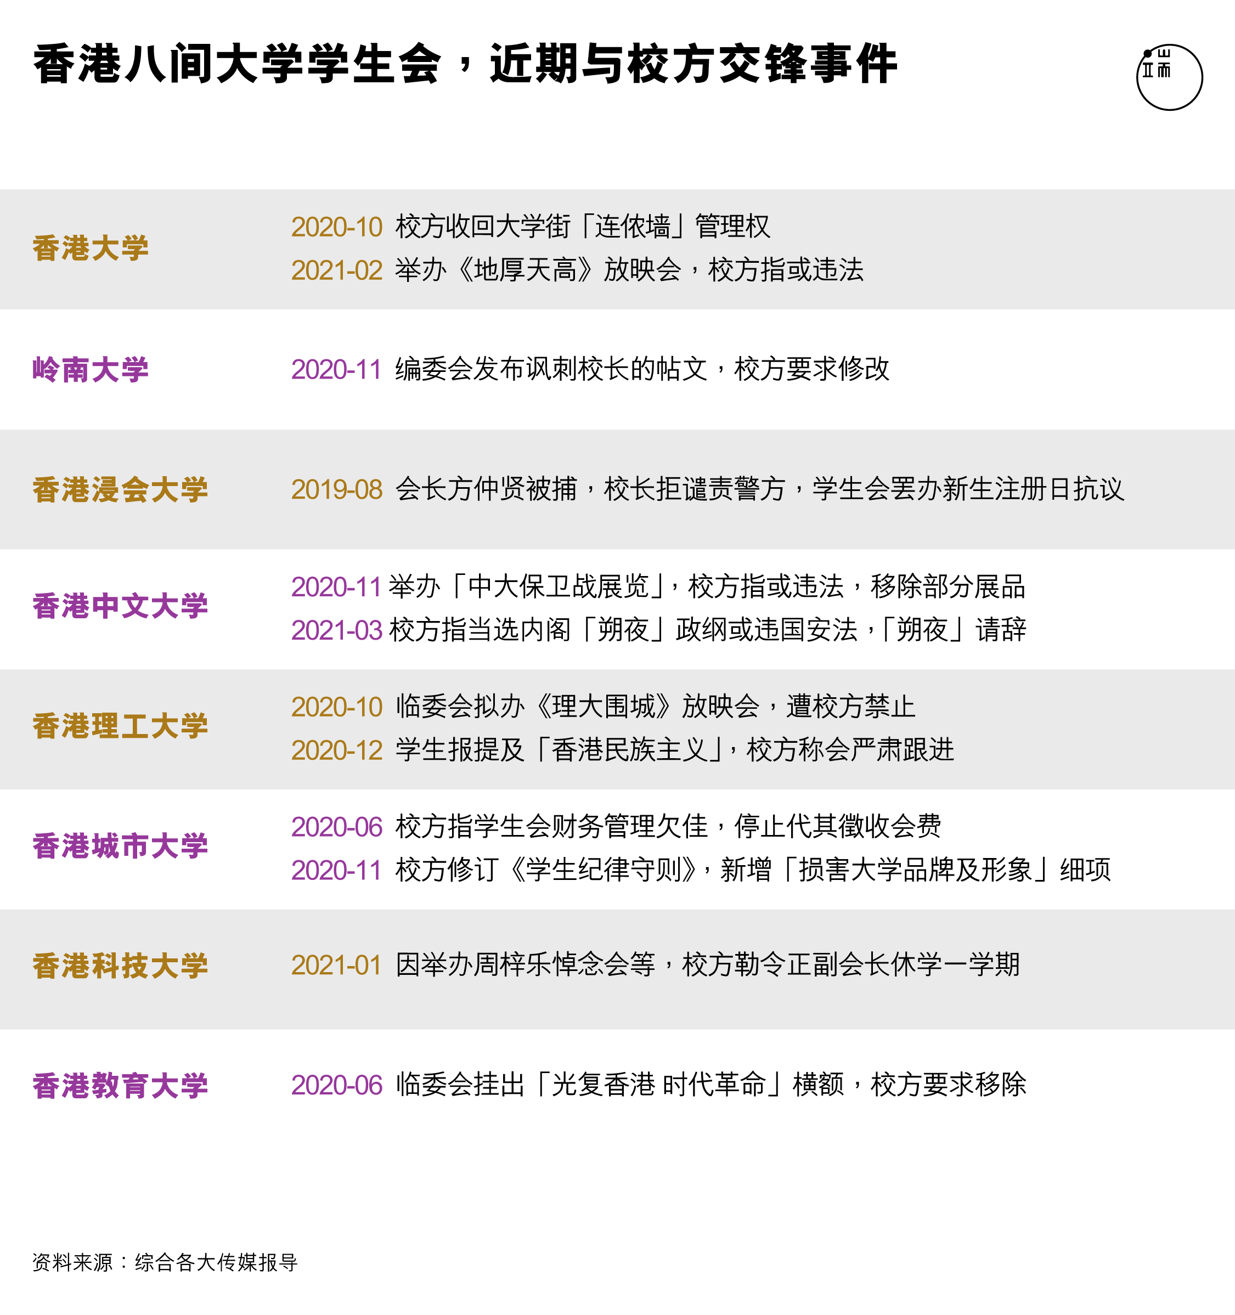
Task: Click text 因举办周梓乐悼念会等
Action: [x=525, y=966]
